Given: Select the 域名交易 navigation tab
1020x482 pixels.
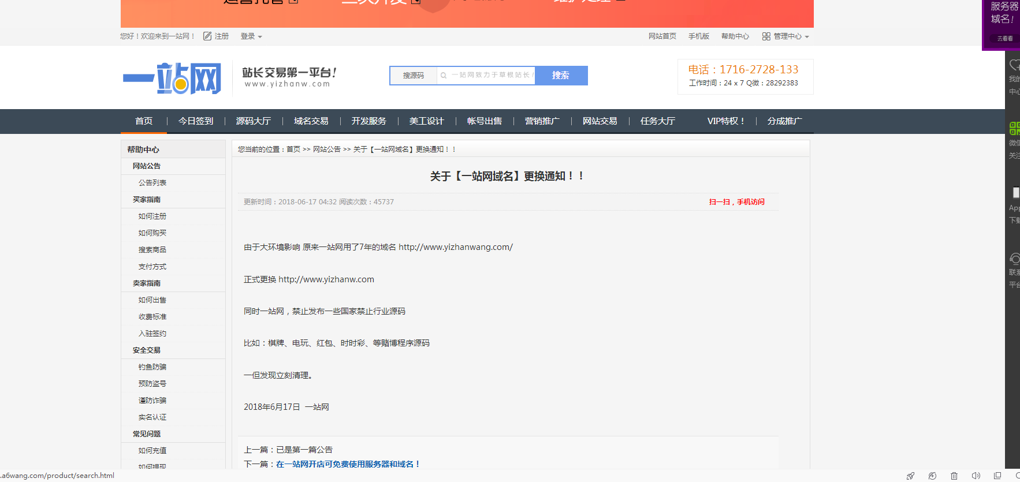Looking at the screenshot, I should [x=311, y=121].
